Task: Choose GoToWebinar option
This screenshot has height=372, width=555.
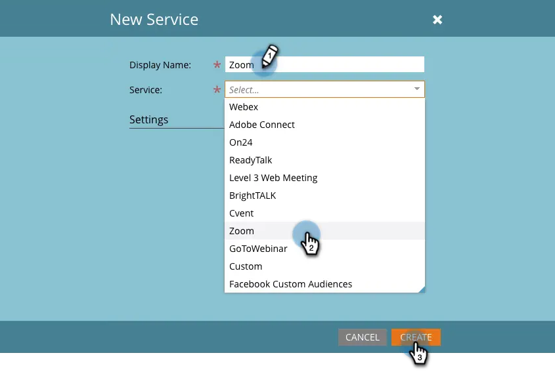Action: [x=324, y=248]
